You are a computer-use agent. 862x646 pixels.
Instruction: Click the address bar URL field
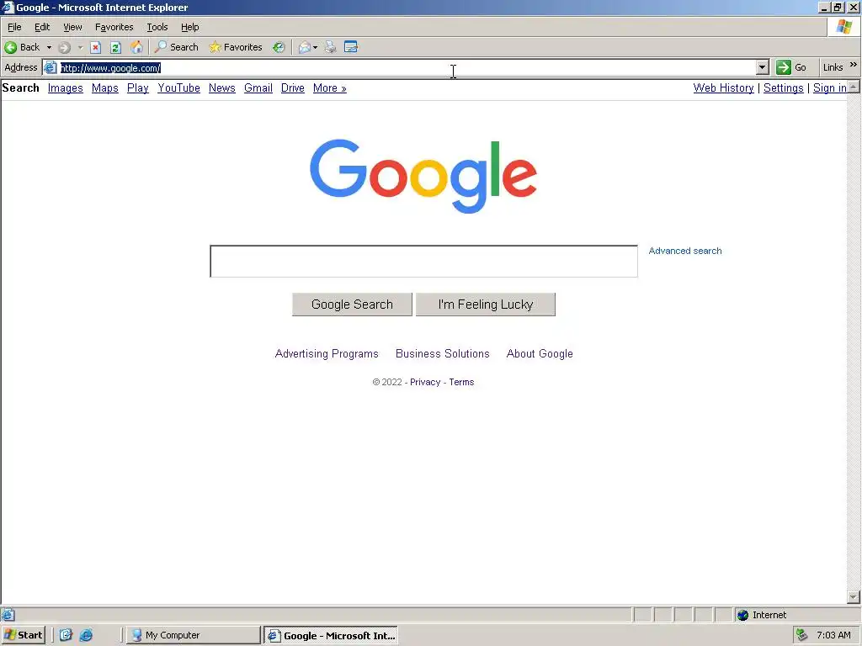pos(407,67)
